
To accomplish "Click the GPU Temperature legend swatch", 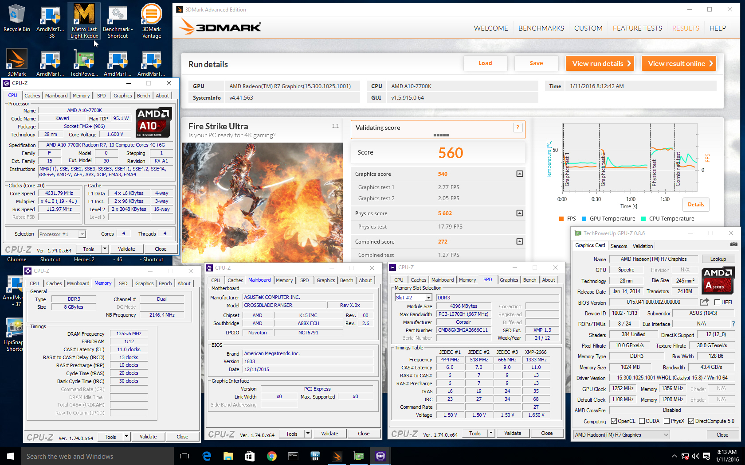I will click(584, 219).
